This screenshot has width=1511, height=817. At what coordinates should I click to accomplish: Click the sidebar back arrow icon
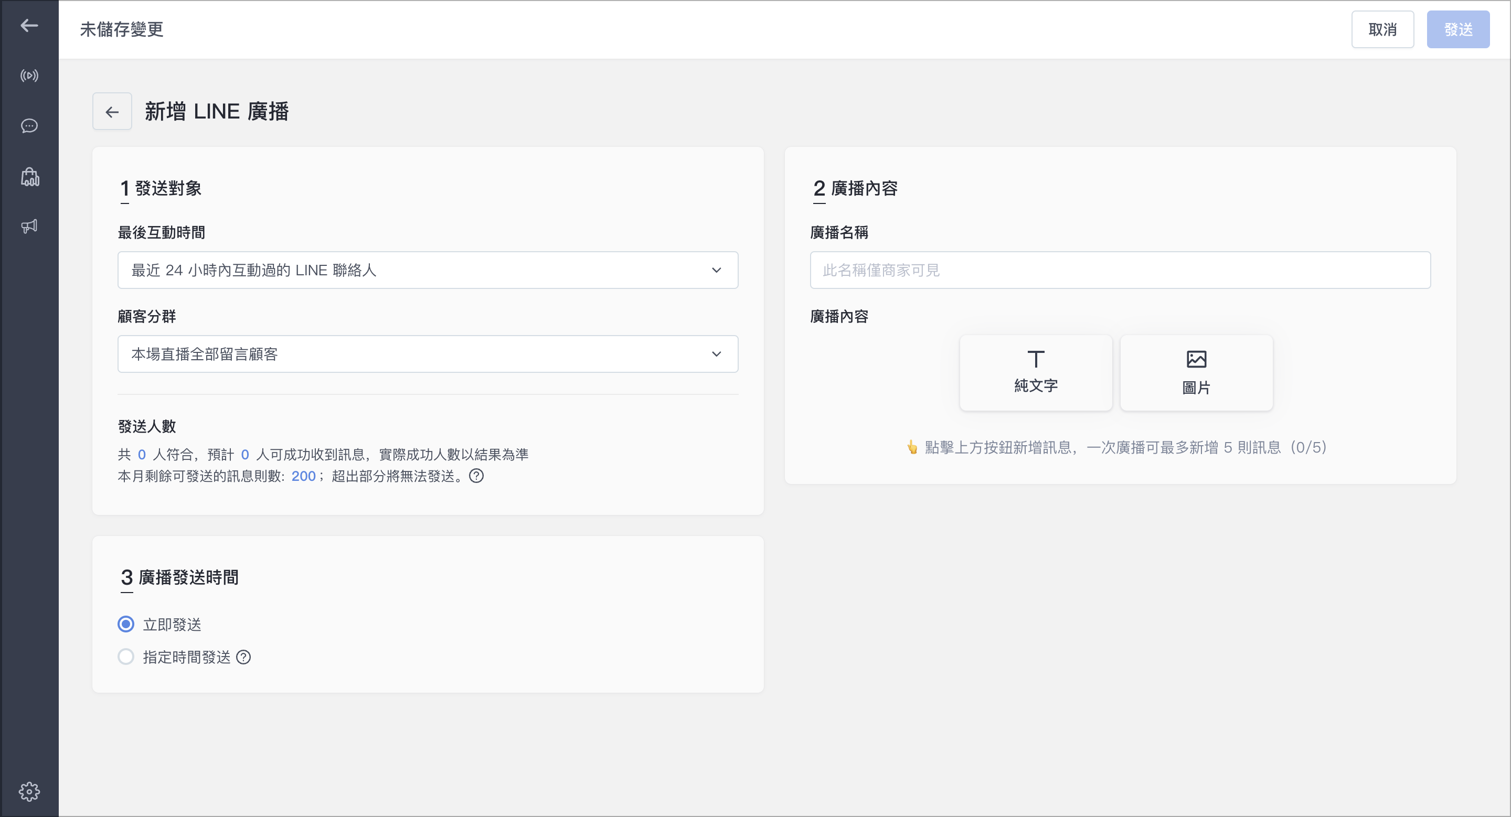pos(29,25)
